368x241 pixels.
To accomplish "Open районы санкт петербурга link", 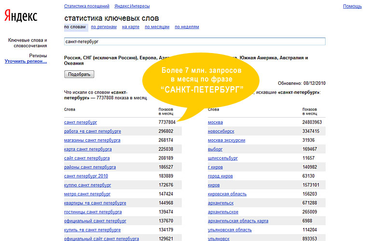I will [x=90, y=167].
